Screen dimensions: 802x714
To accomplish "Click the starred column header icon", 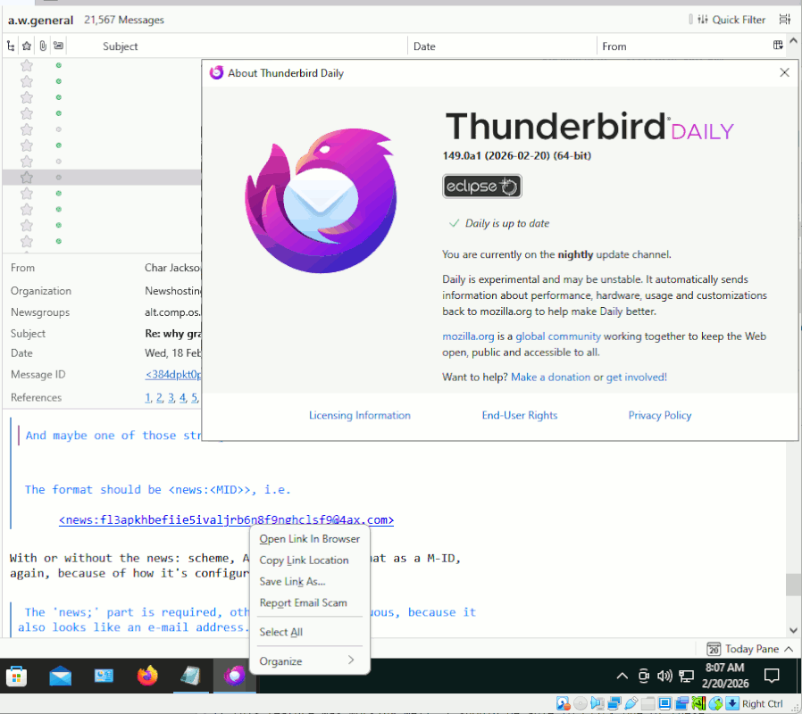I will [x=27, y=46].
